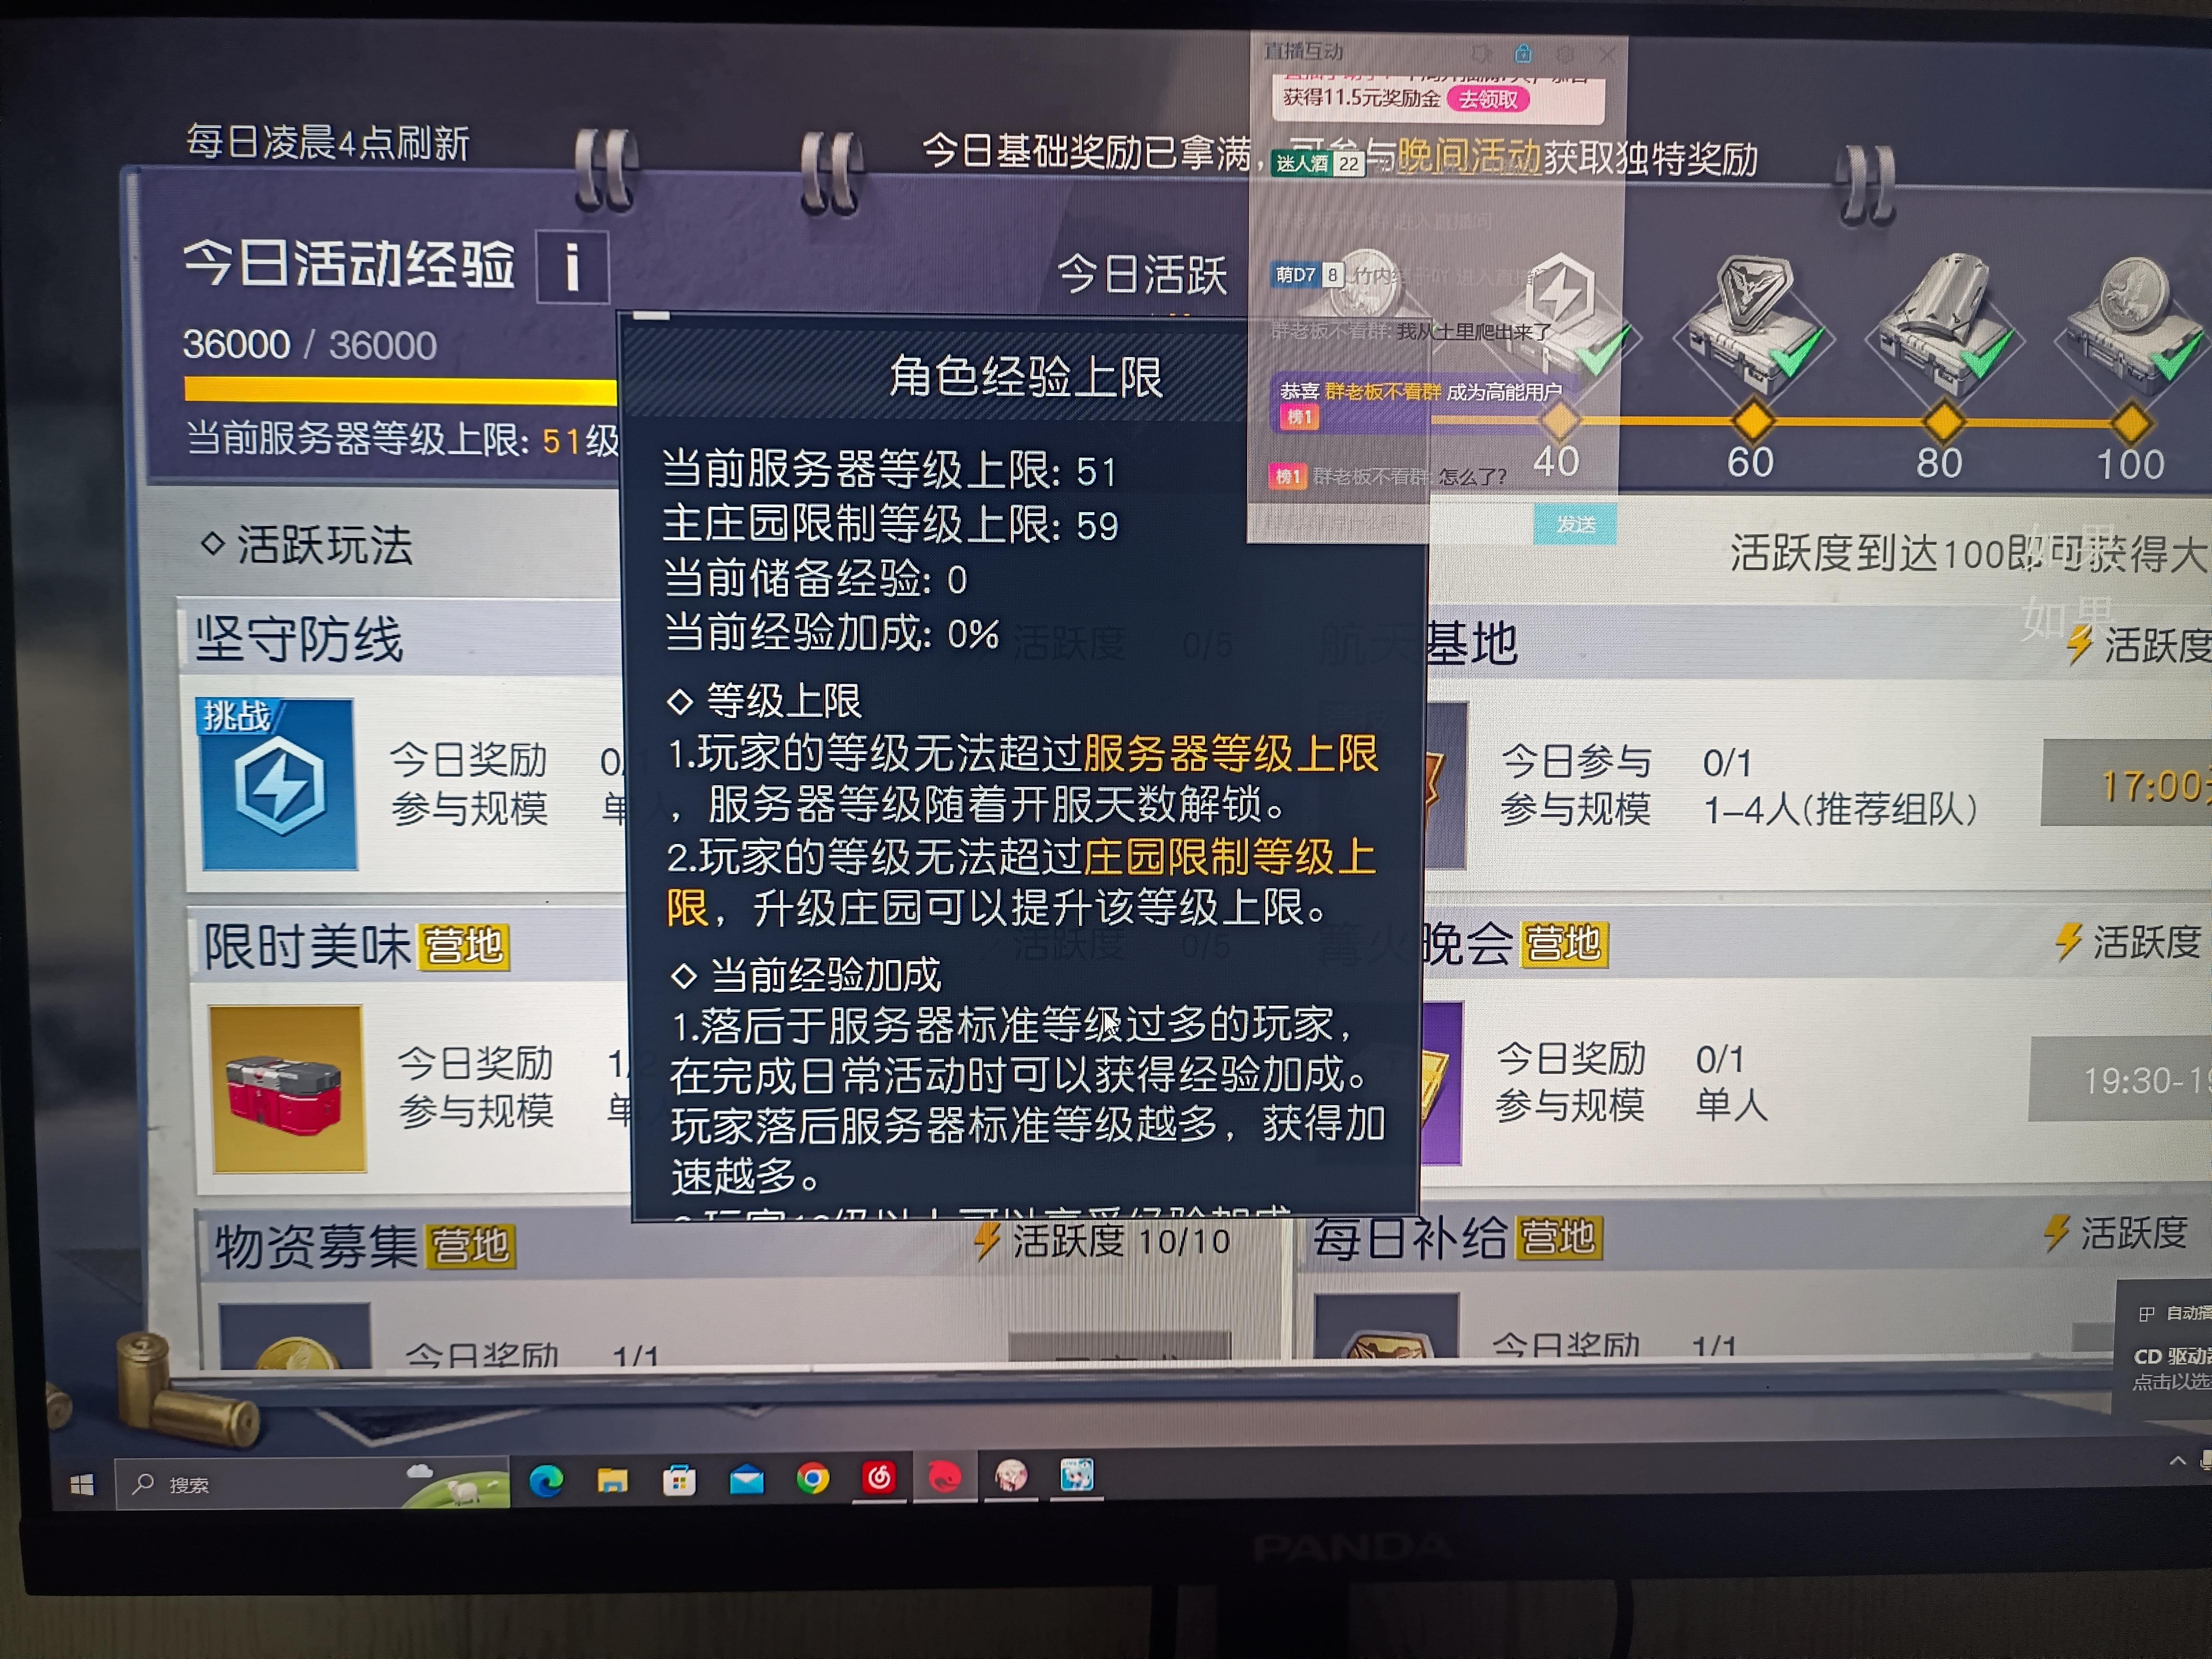Click the taskbar search box 搜索
This screenshot has width=2212, height=1659.
tap(313, 1484)
